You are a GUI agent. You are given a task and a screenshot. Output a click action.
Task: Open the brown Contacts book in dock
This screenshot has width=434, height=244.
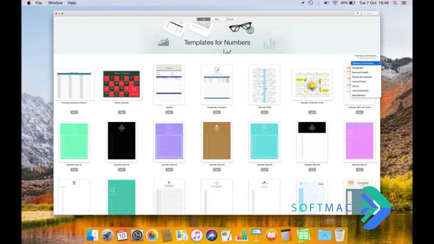point(167,235)
